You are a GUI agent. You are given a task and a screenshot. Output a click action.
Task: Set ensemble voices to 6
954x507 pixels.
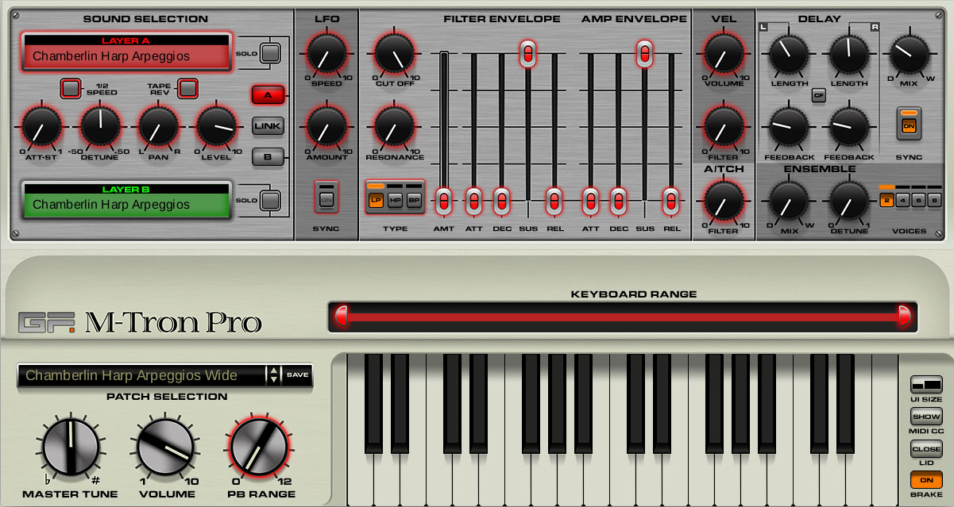[918, 200]
